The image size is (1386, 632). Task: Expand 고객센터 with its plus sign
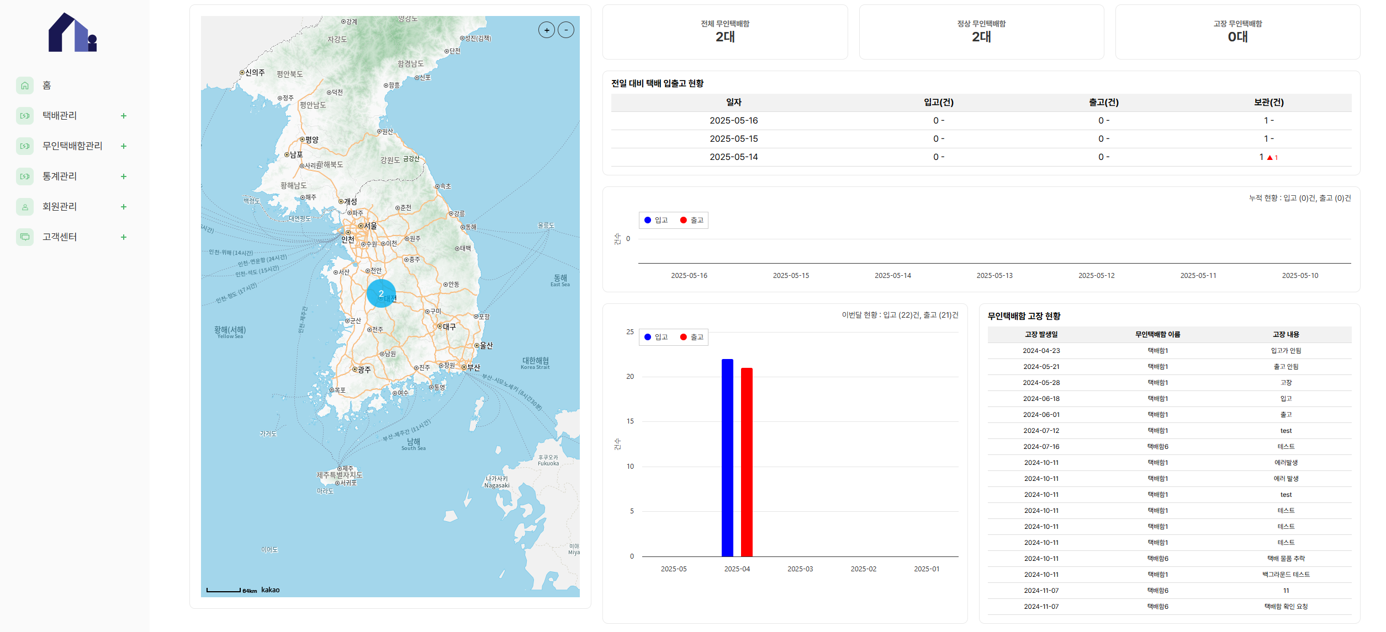(x=124, y=237)
